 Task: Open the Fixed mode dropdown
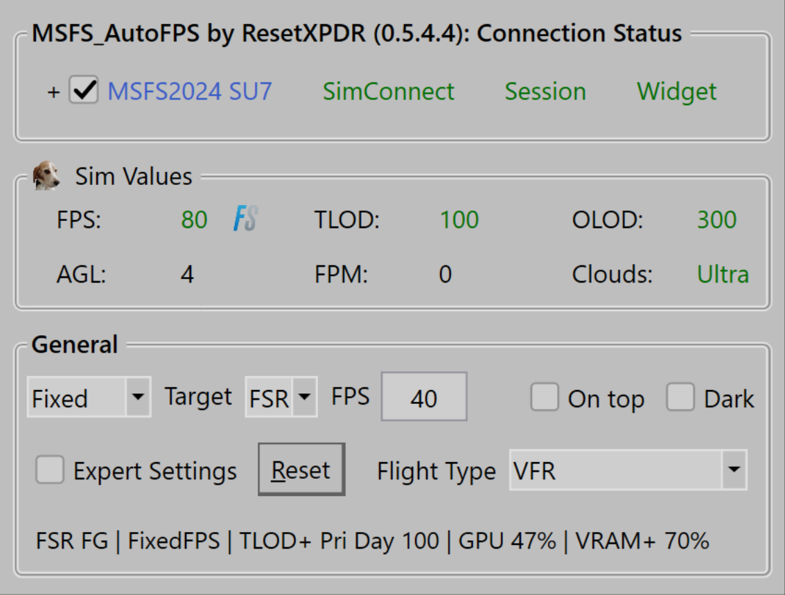89,398
